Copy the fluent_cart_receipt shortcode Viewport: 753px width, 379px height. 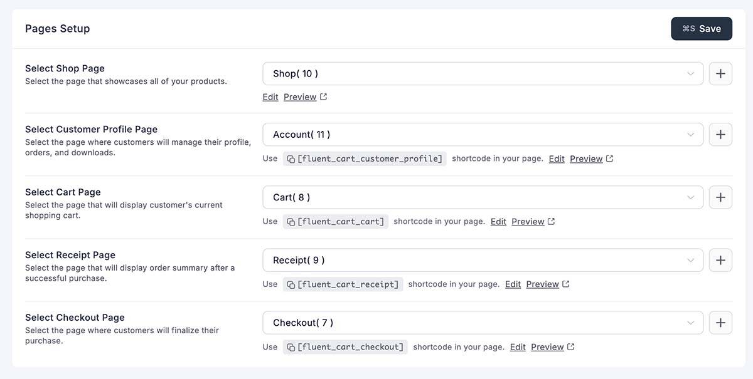(289, 283)
